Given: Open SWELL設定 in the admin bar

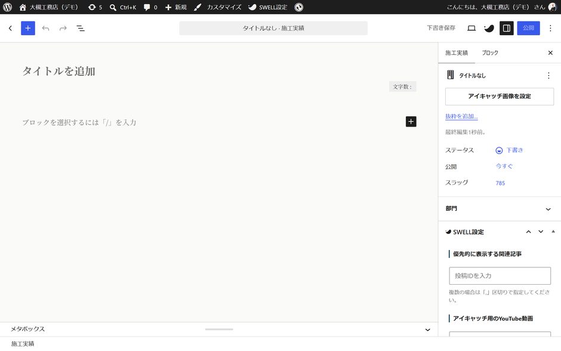Looking at the screenshot, I should click(267, 7).
